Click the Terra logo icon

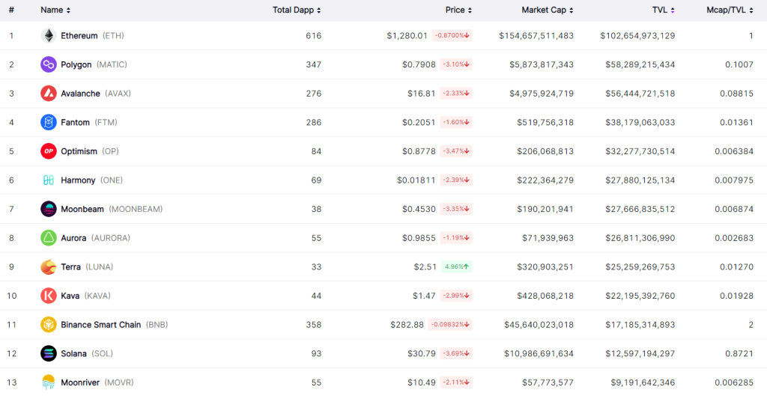(x=49, y=267)
